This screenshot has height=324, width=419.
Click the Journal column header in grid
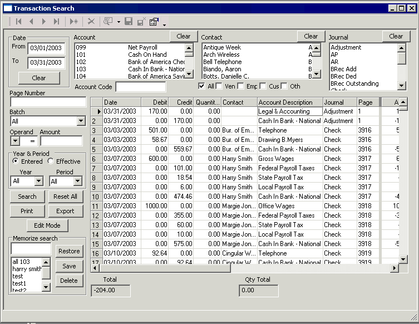tap(339, 102)
